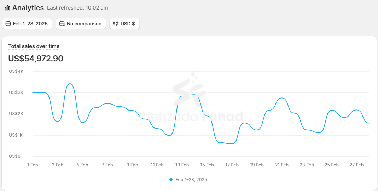378x191 pixels.
Task: Click the comparison calendar icon
Action: 62,24
